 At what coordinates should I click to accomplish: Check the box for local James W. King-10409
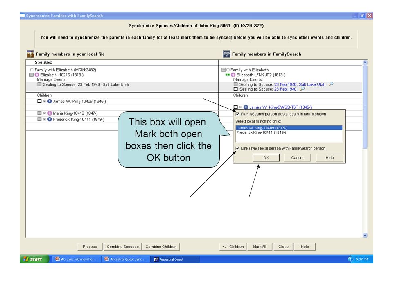tap(39, 101)
